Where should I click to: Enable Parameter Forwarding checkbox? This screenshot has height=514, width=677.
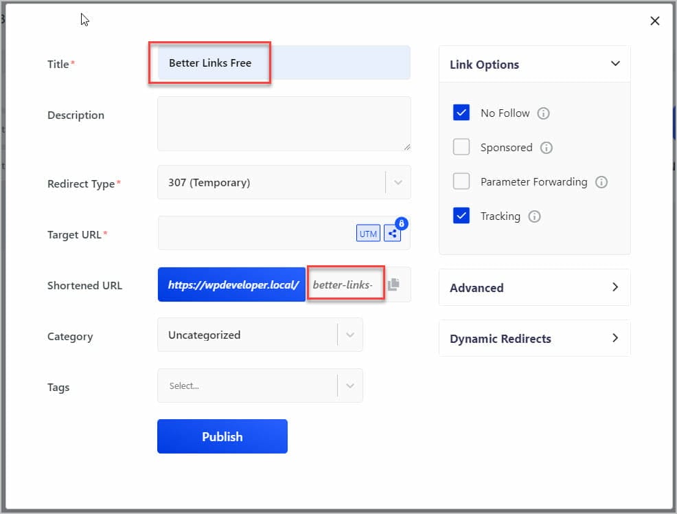pyautogui.click(x=461, y=181)
